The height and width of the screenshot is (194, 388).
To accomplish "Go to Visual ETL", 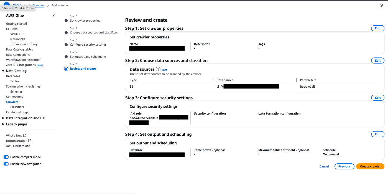I will pos(17,34).
